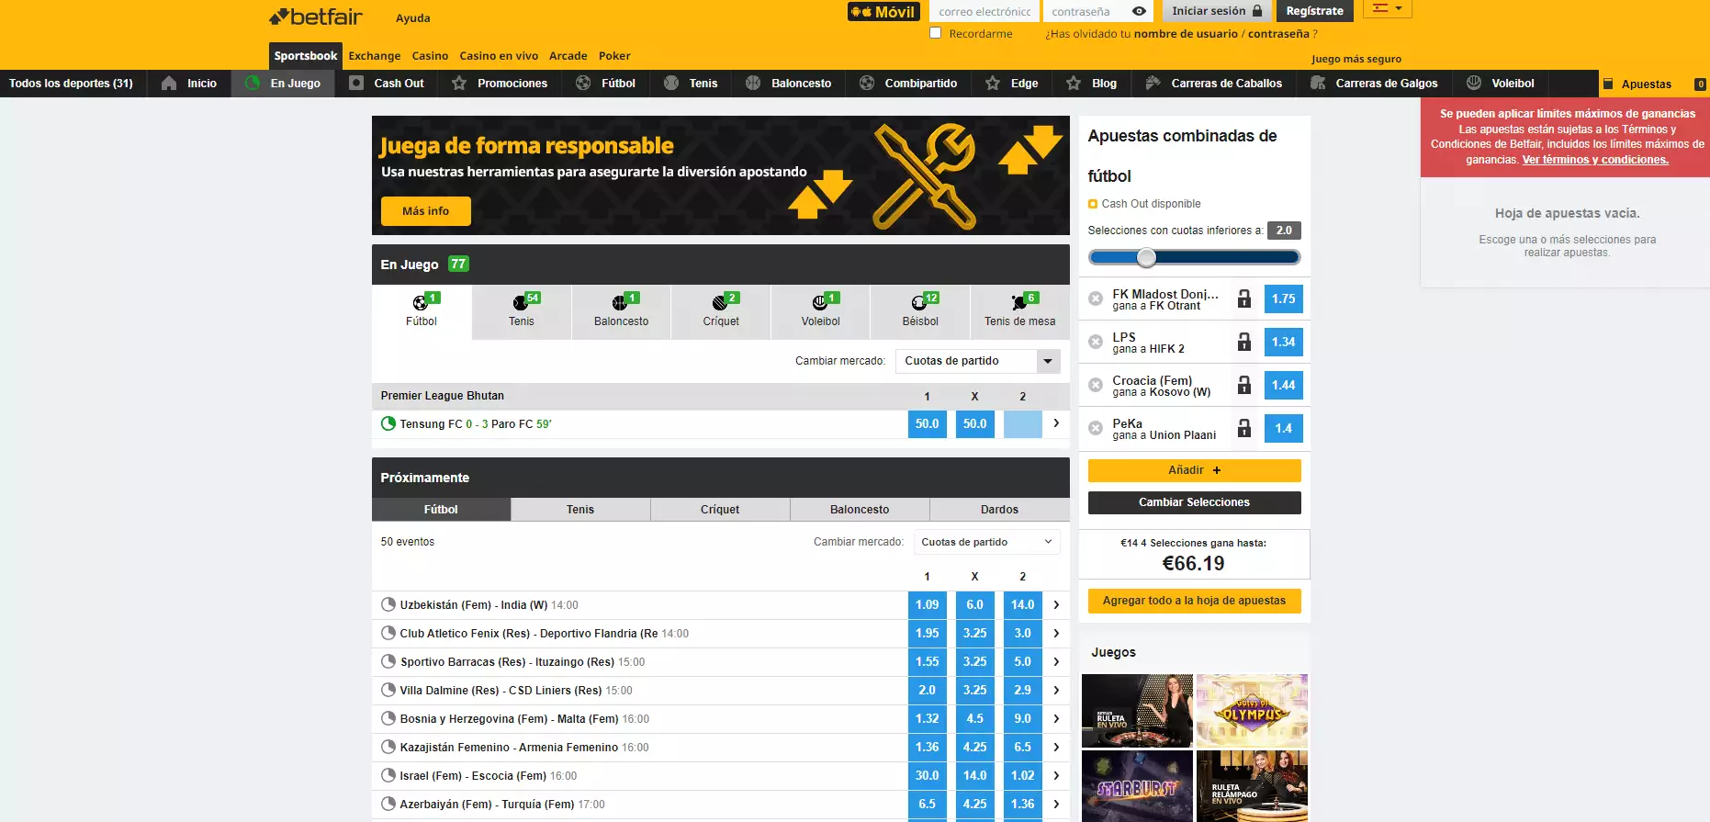1710x822 pixels.
Task: Remove Croacia (Fem) selection with X icon
Action: click(x=1096, y=385)
